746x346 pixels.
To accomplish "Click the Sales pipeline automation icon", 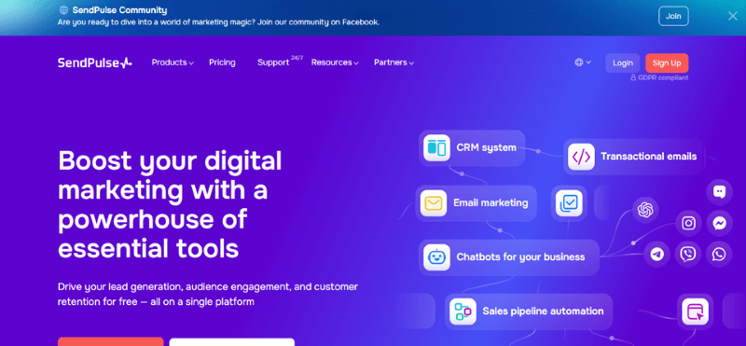I will tap(463, 311).
